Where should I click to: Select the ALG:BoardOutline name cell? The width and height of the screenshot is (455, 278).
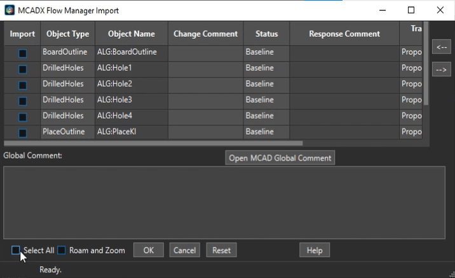[132, 53]
